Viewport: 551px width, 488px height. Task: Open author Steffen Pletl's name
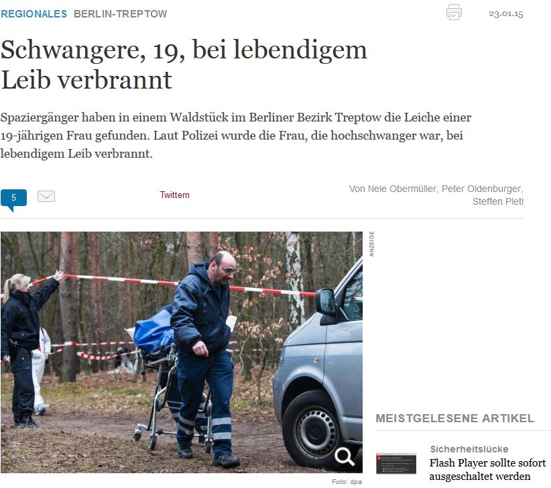coord(497,201)
